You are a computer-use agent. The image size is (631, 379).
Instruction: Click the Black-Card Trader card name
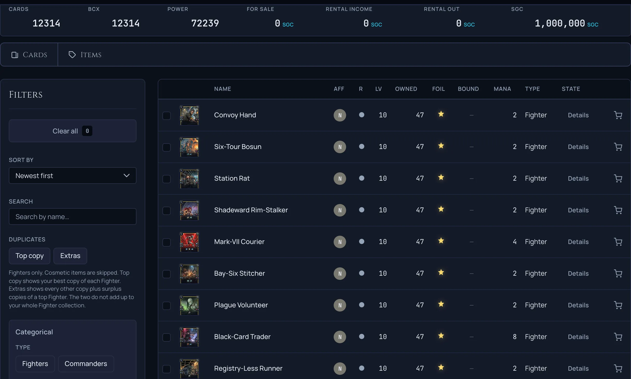[x=242, y=337]
